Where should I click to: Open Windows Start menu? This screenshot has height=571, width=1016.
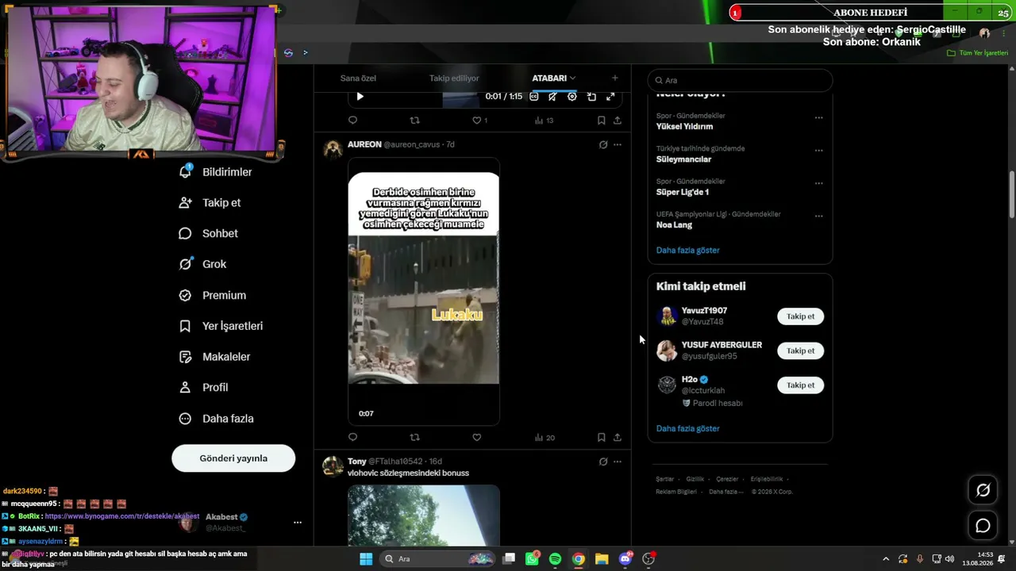pos(366,559)
